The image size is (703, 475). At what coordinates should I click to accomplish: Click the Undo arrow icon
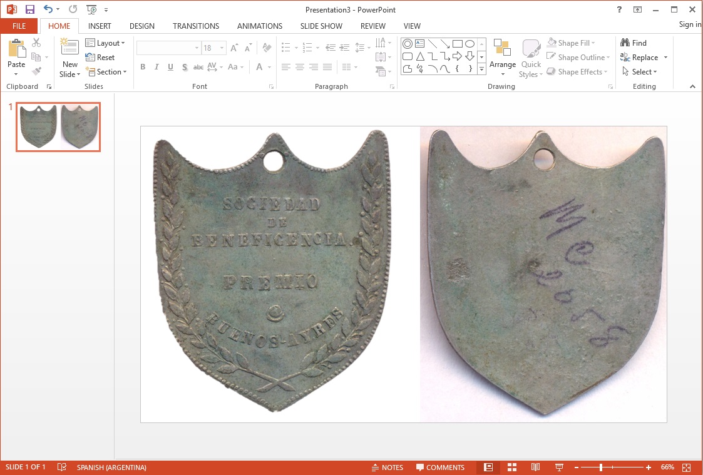48,9
